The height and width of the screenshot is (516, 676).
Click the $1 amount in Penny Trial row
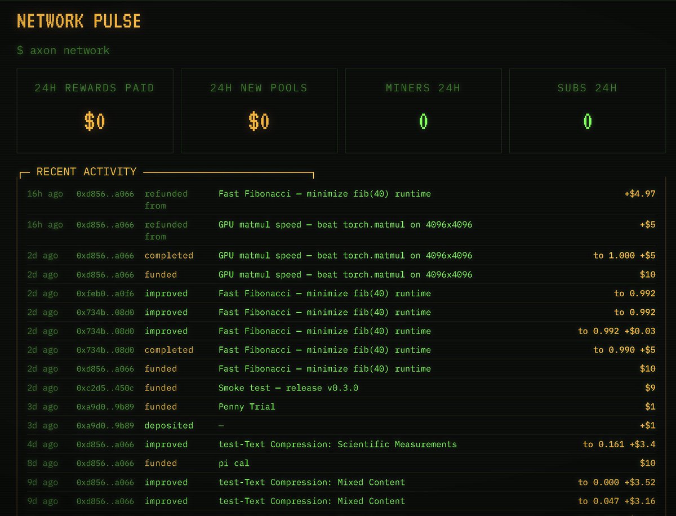pyautogui.click(x=650, y=407)
